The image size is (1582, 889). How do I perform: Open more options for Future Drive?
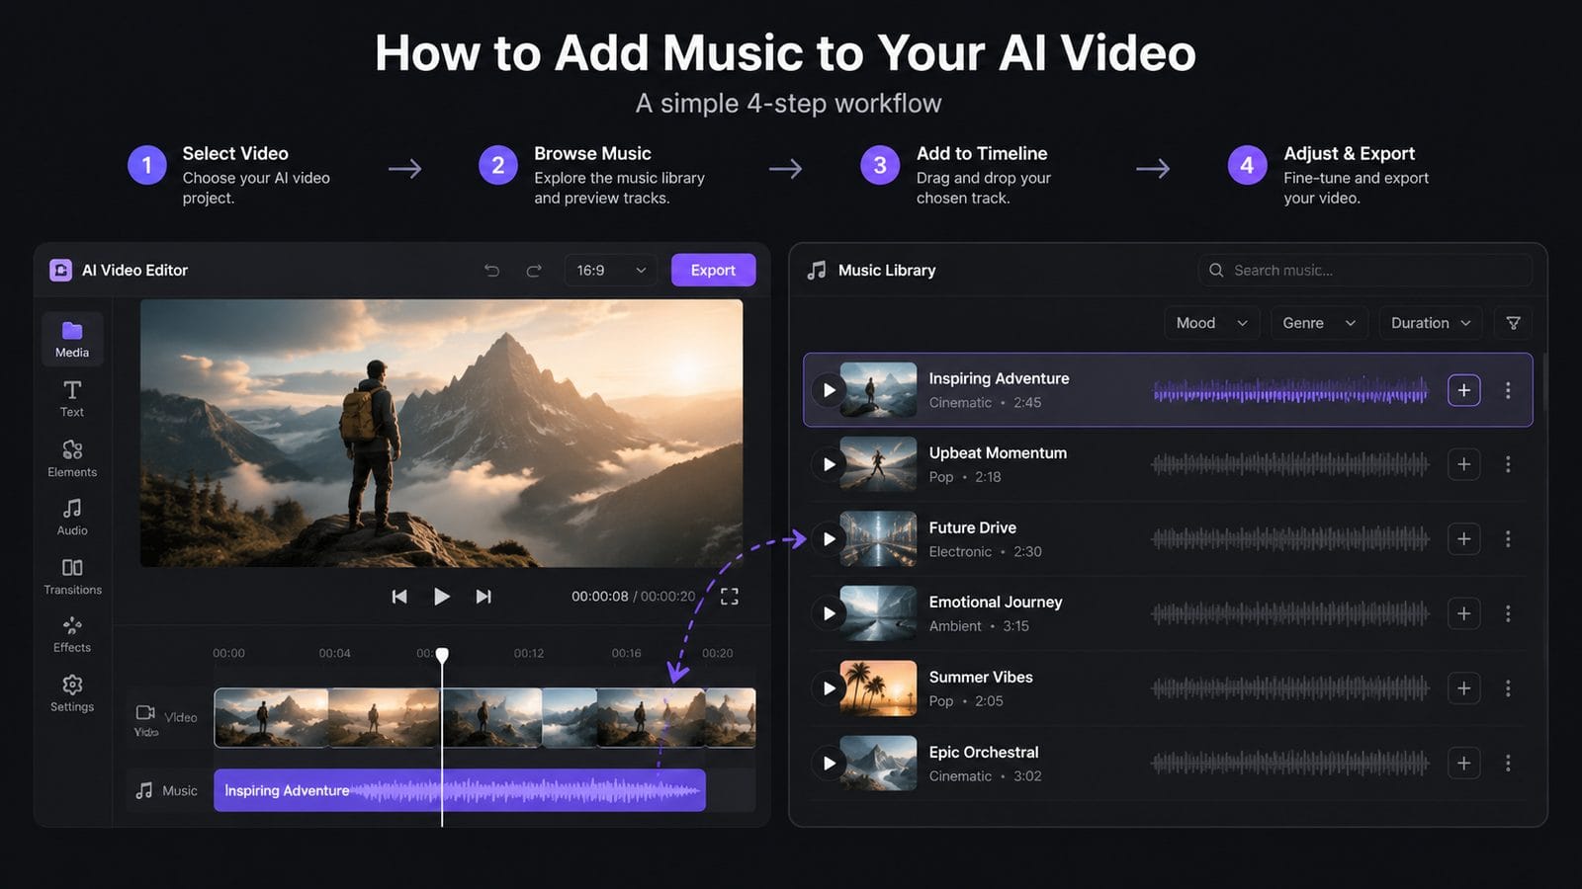click(1508, 539)
